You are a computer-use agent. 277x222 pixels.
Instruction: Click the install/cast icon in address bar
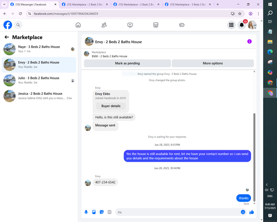click(x=233, y=13)
